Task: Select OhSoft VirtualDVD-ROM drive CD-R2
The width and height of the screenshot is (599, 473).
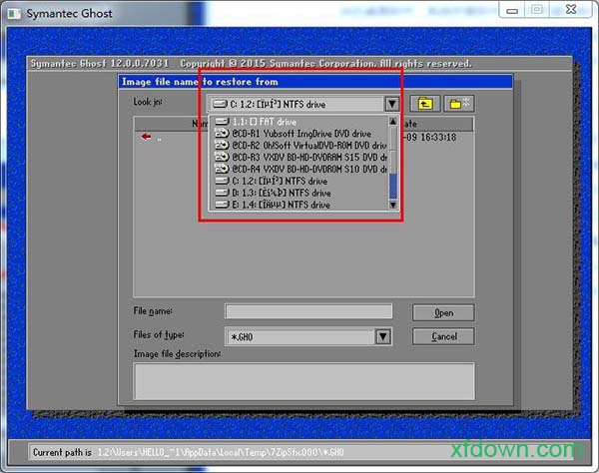Action: (x=299, y=146)
